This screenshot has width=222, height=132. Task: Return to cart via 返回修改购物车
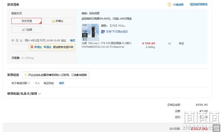click(x=199, y=4)
